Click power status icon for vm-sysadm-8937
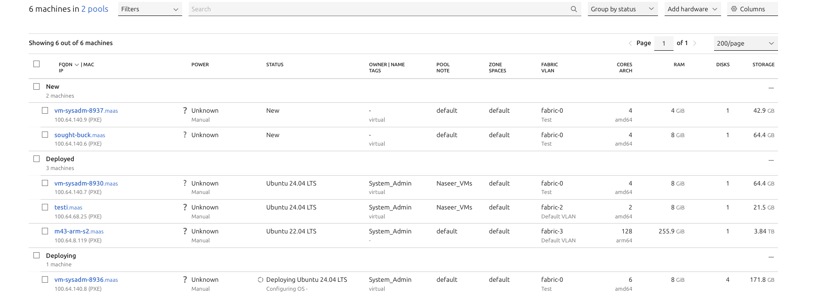 pyautogui.click(x=185, y=111)
